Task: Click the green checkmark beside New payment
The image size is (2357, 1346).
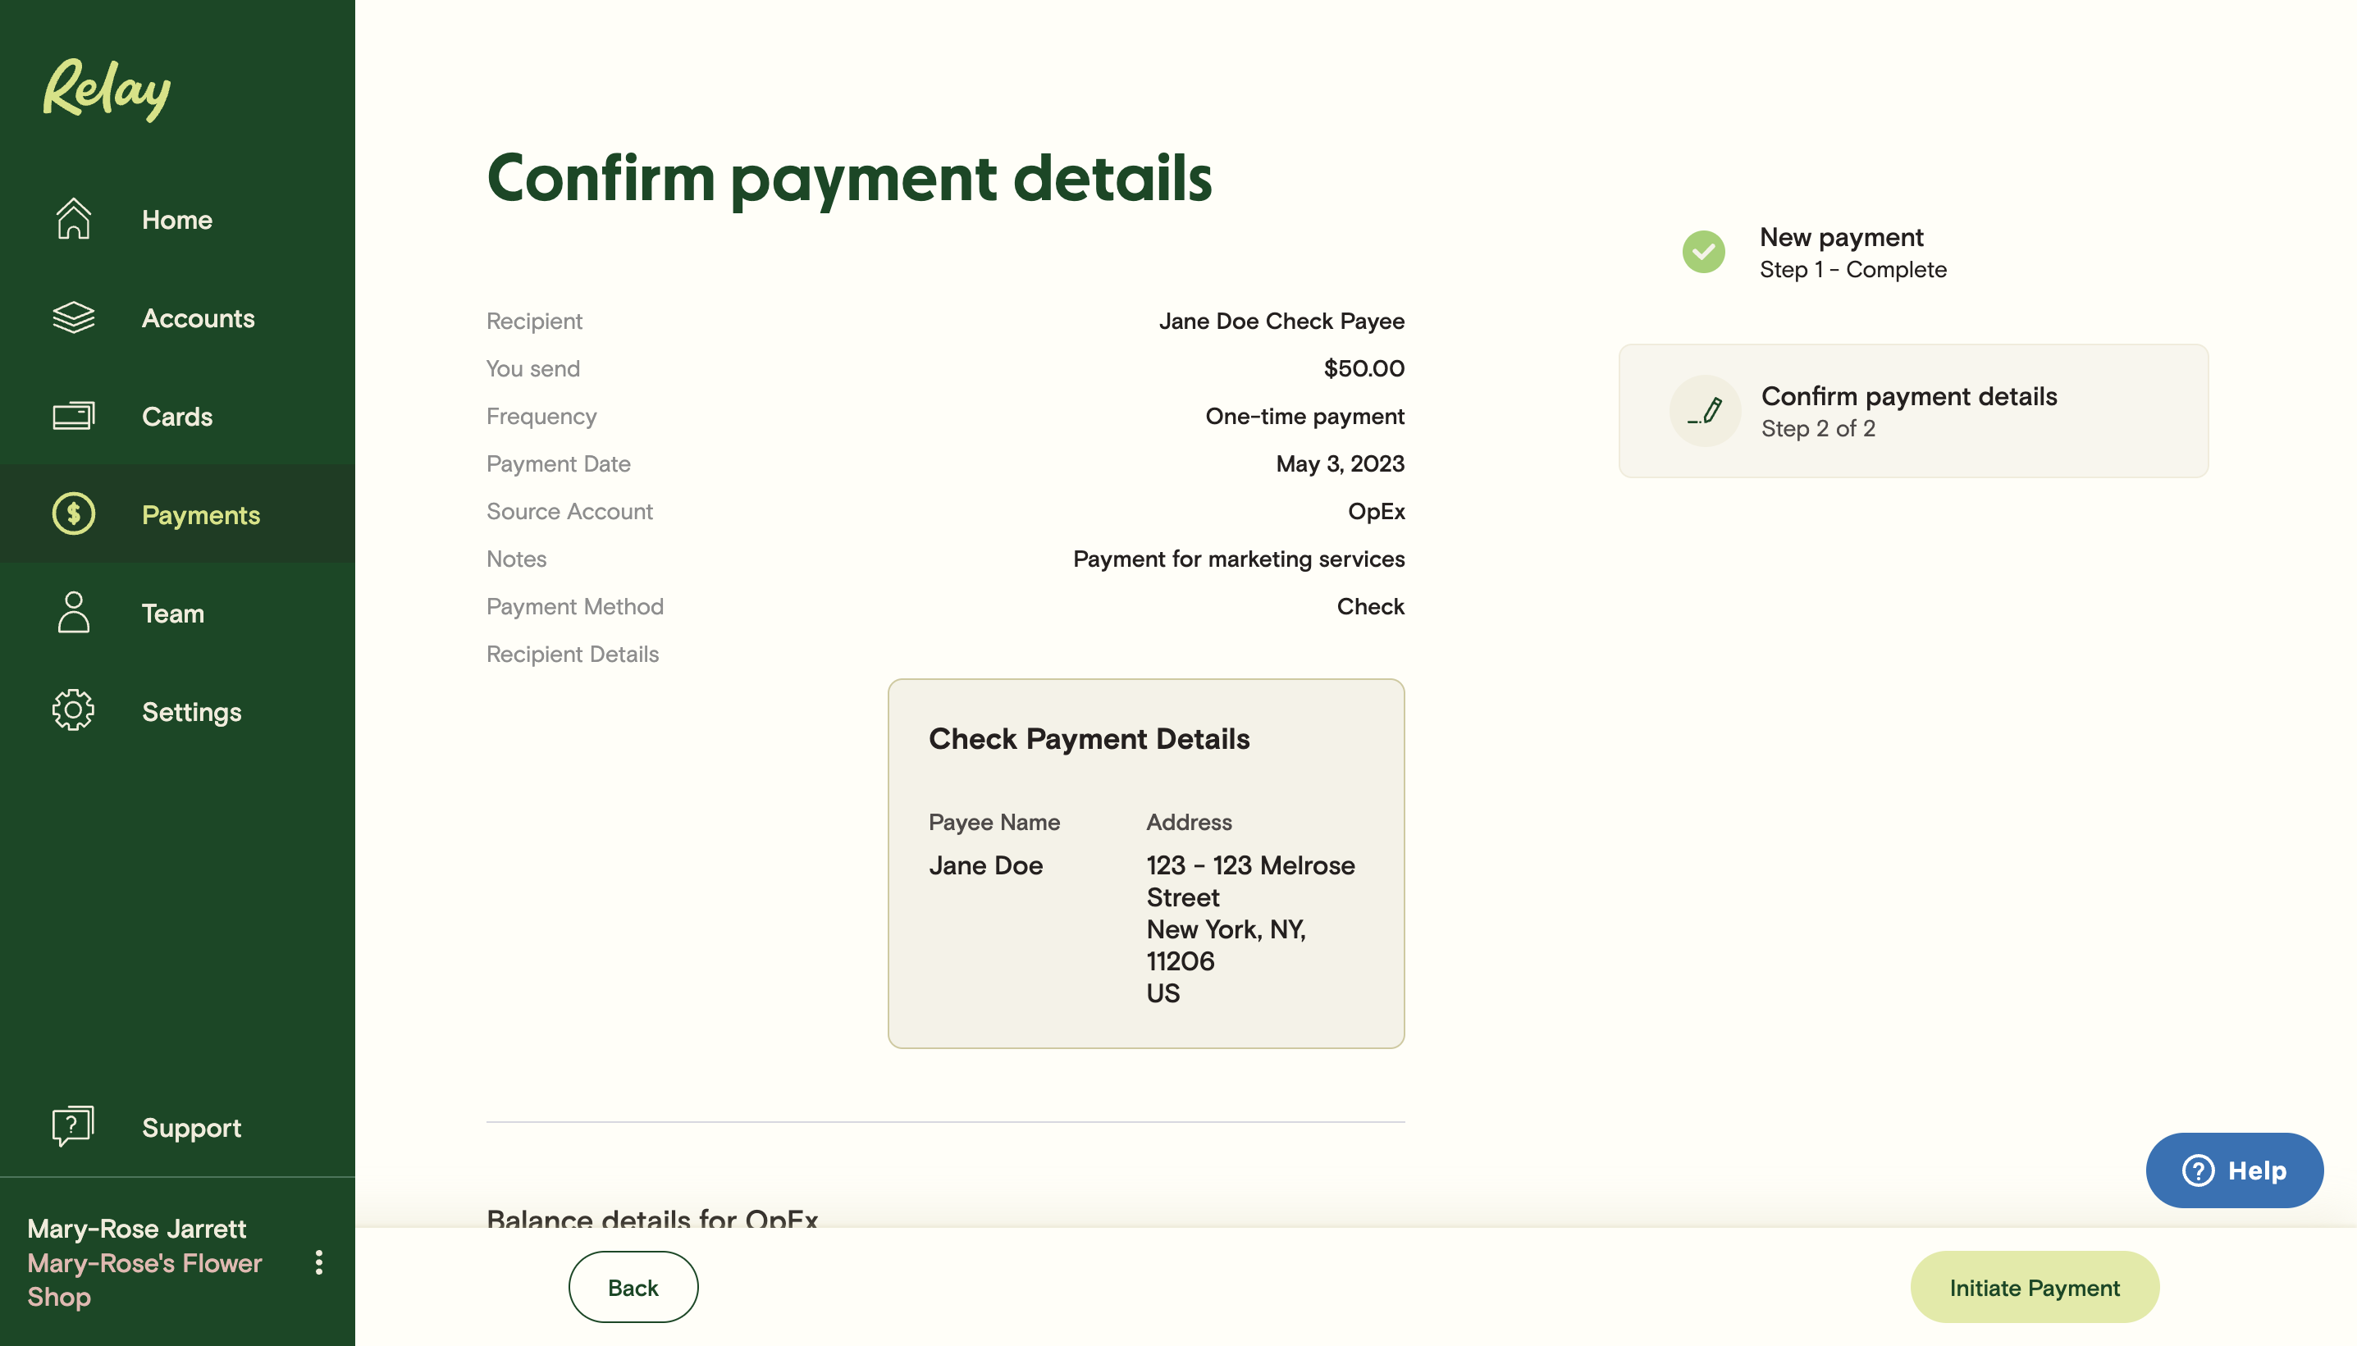Action: click(1704, 252)
